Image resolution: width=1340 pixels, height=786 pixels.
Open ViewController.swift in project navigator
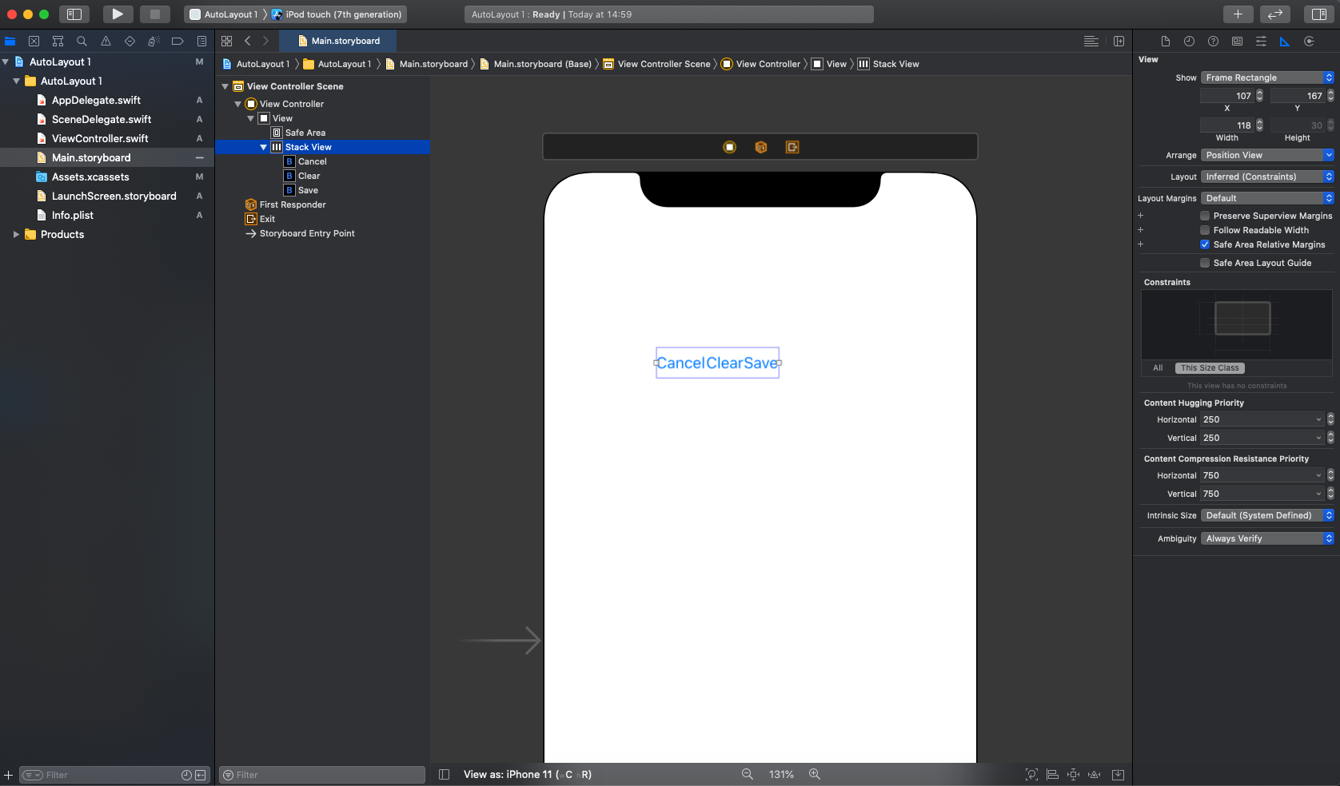pyautogui.click(x=100, y=138)
